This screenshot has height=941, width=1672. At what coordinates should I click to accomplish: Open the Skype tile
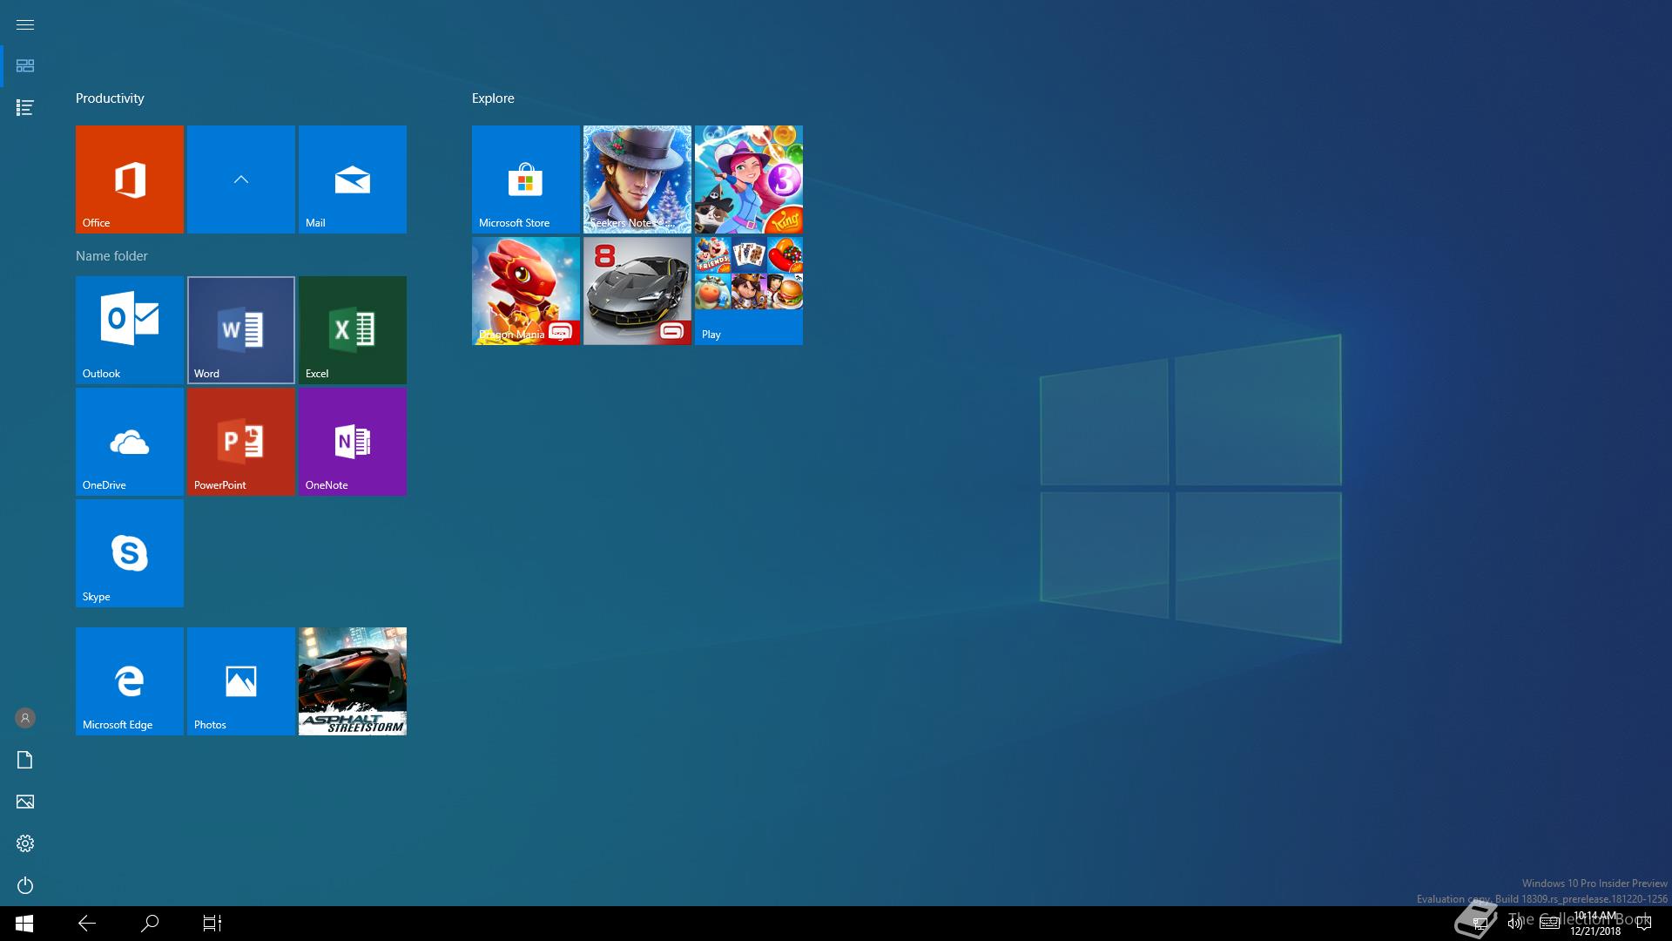130,553
